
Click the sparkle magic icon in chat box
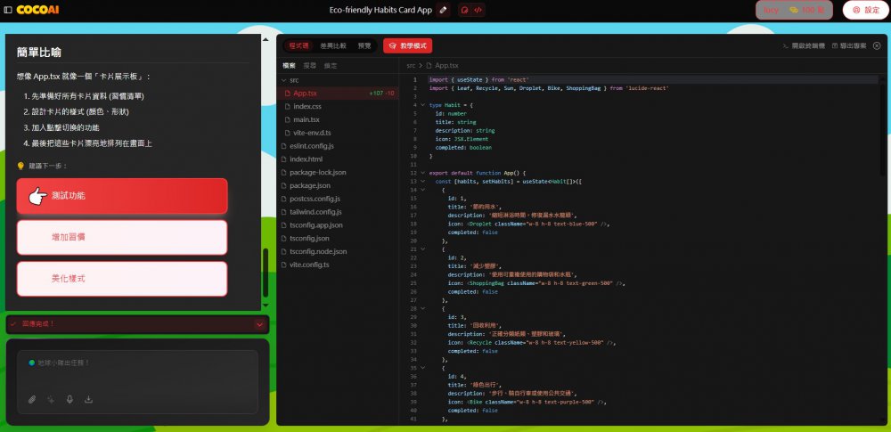(51, 399)
